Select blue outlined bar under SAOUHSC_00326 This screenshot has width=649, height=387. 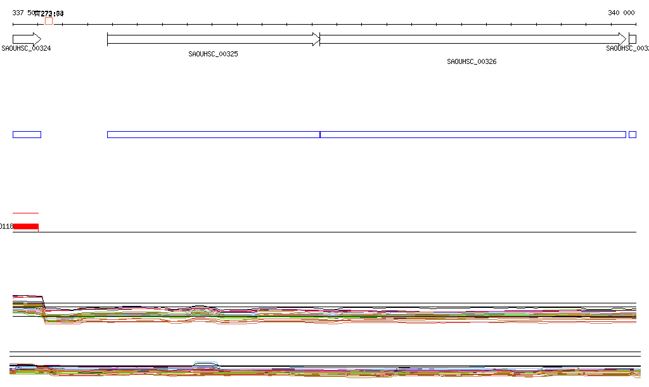pos(472,134)
